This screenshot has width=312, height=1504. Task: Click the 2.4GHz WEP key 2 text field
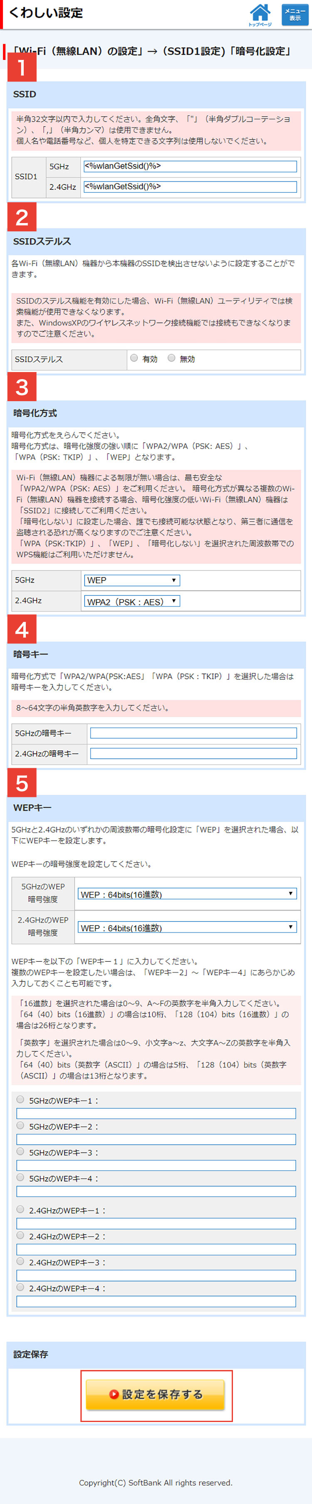[156, 1249]
